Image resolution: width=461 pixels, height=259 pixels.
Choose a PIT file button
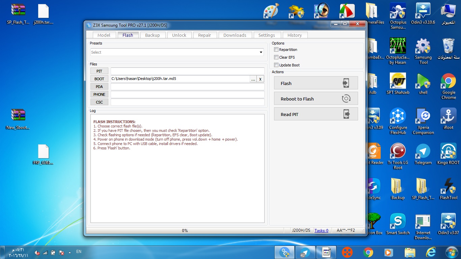click(x=99, y=71)
